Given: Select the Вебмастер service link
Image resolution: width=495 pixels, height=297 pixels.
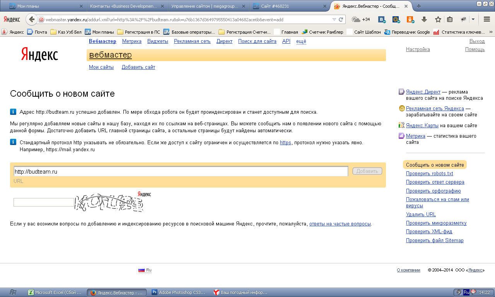Looking at the screenshot, I should point(102,41).
